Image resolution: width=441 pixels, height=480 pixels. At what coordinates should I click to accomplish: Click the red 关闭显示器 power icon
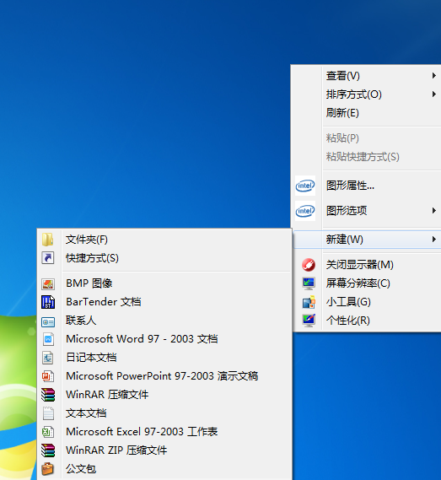point(309,265)
